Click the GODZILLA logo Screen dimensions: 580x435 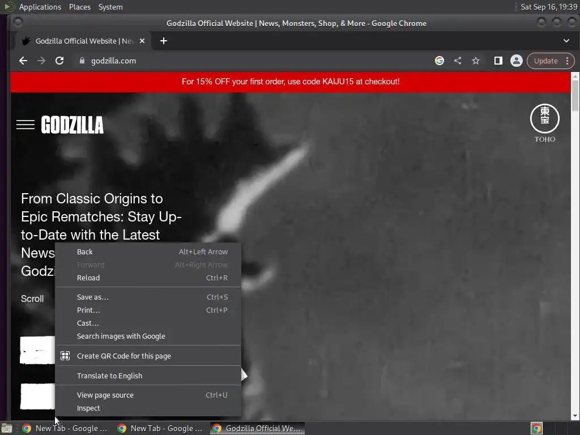[72, 125]
